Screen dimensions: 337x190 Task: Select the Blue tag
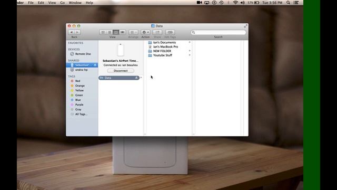point(78,100)
